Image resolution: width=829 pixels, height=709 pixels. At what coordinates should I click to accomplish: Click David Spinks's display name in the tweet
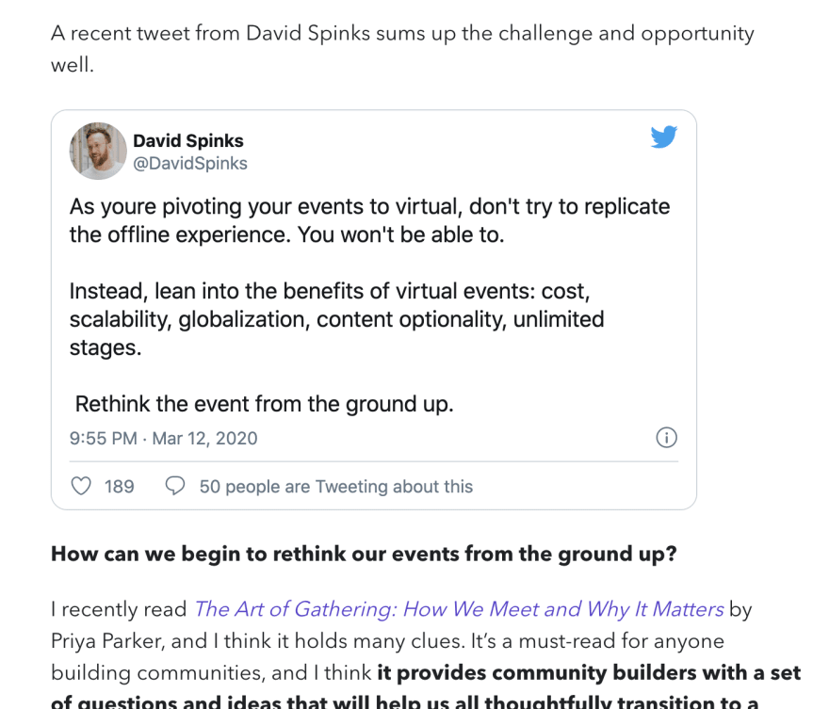(x=188, y=140)
